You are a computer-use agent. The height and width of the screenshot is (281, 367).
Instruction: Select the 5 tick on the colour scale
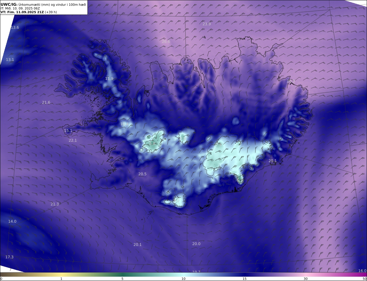pos(122,279)
